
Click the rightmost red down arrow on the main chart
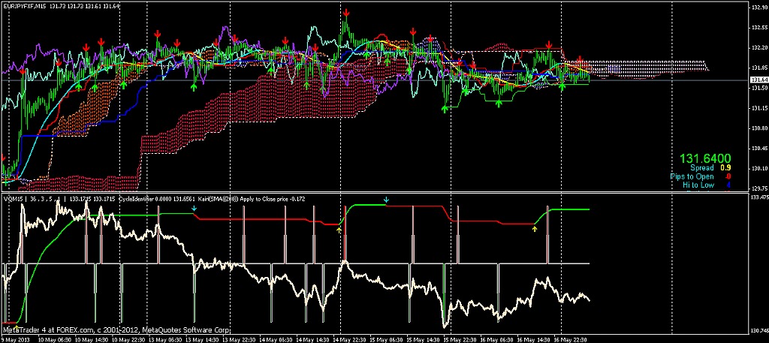(580, 60)
